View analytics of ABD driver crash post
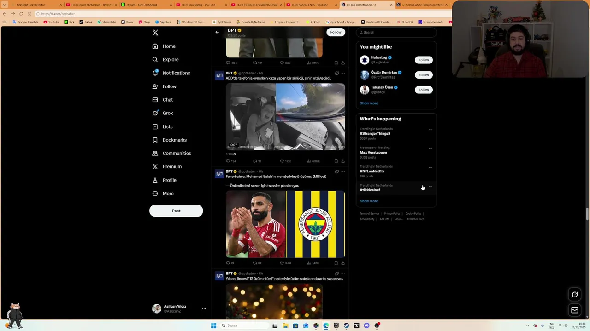Viewport: 590px width, 331px height. point(313,161)
